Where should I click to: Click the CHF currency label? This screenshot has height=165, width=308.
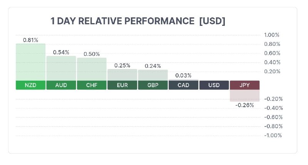click(x=92, y=85)
